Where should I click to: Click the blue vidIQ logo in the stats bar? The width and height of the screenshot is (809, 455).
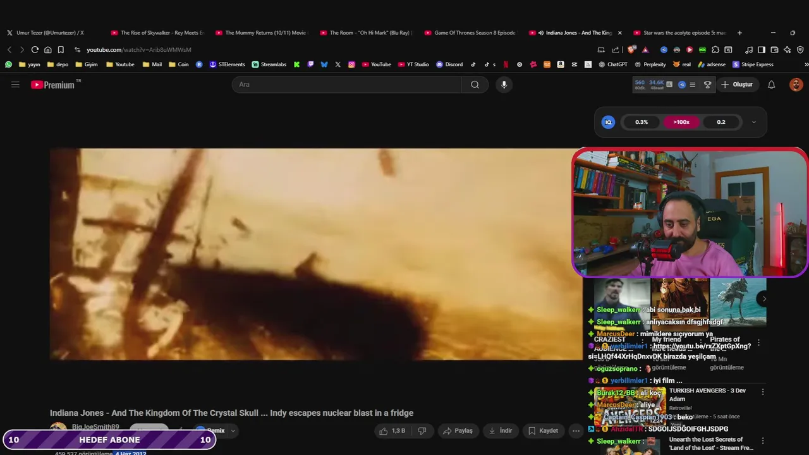(x=681, y=84)
